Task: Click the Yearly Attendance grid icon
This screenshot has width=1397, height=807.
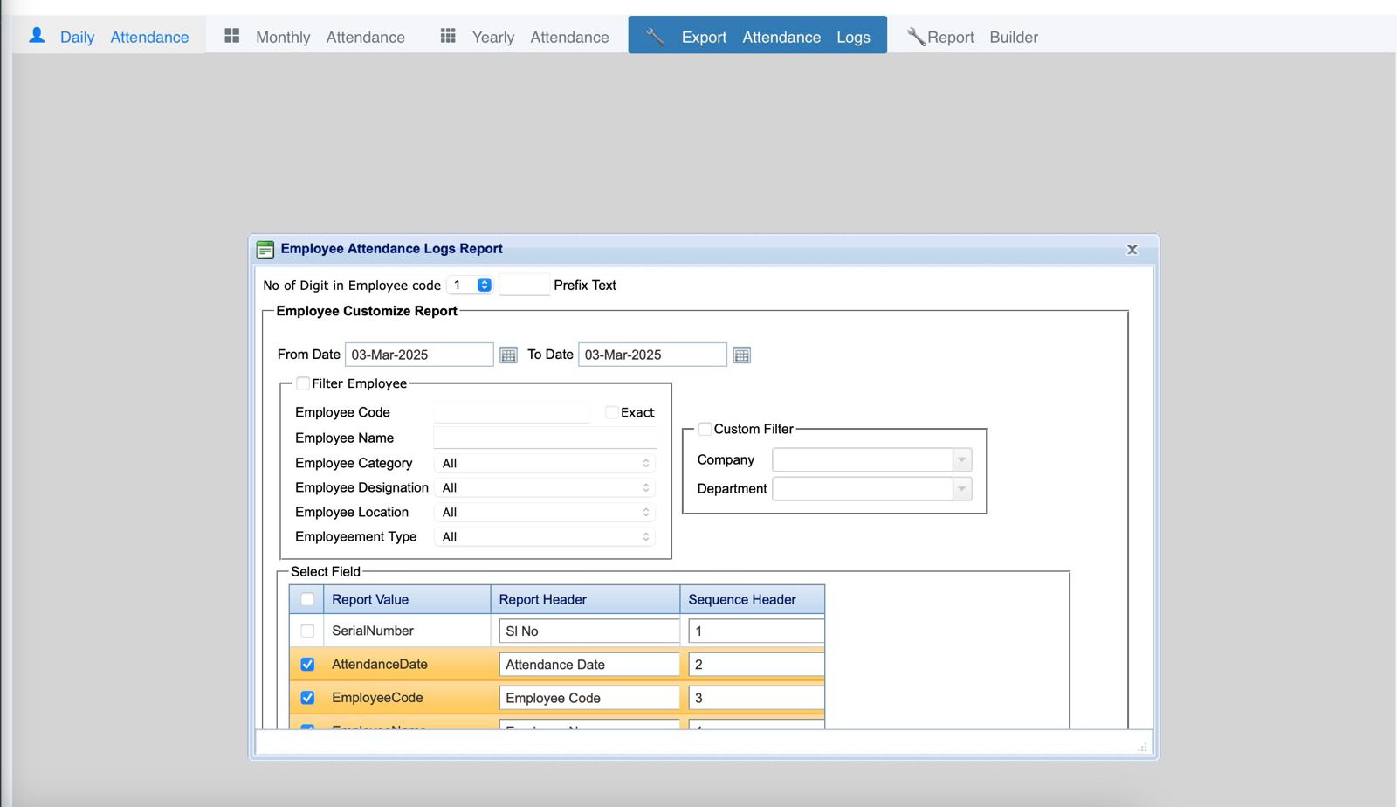Action: [448, 36]
